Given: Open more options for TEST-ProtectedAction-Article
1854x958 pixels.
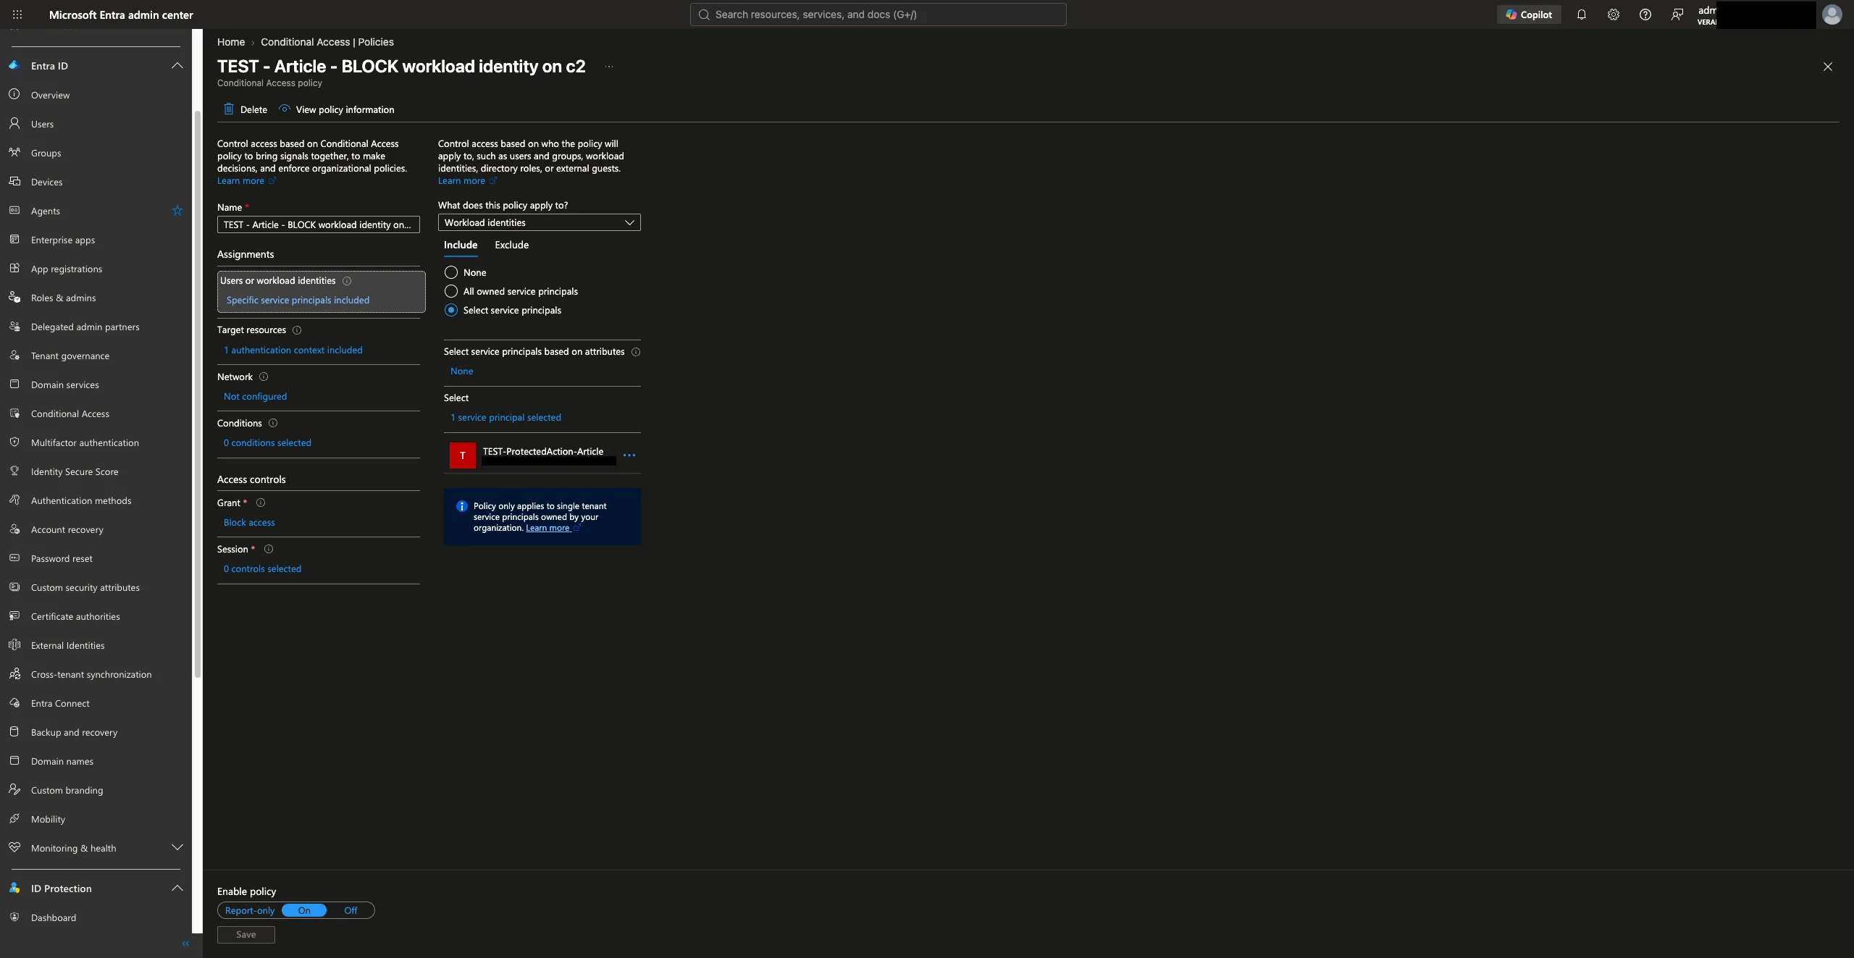Looking at the screenshot, I should tap(629, 455).
